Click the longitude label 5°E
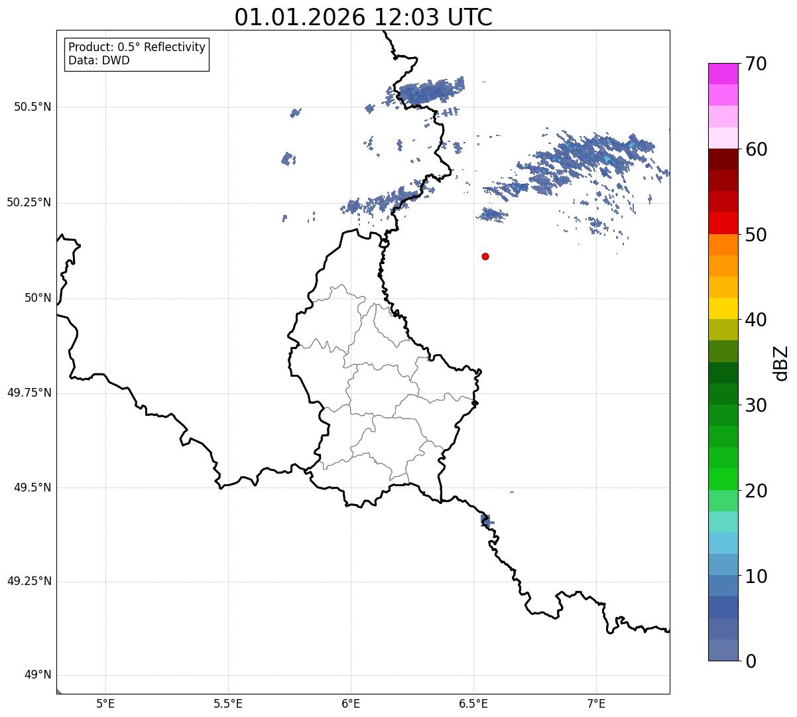Image resolution: width=797 pixels, height=717 pixels. (x=105, y=703)
